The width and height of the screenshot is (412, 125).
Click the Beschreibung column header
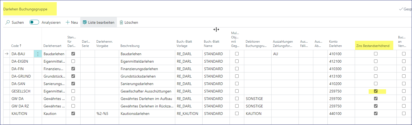click(x=130, y=46)
